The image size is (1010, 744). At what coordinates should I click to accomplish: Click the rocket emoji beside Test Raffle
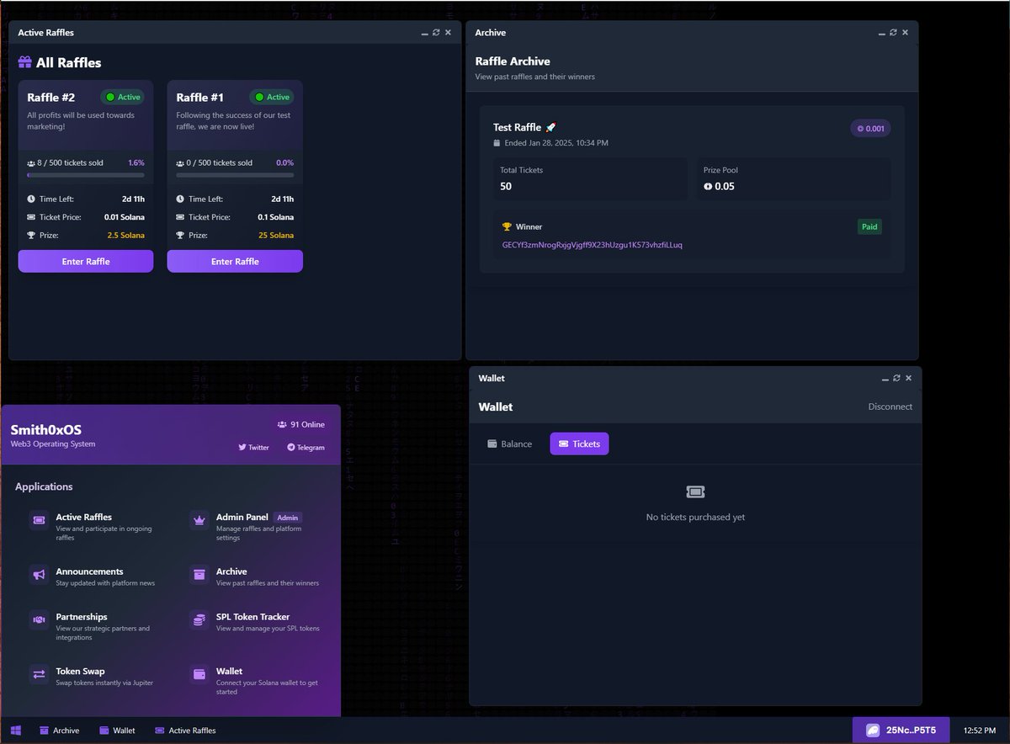[550, 127]
